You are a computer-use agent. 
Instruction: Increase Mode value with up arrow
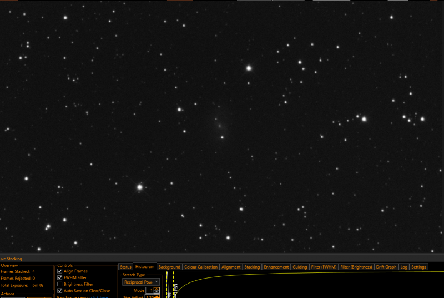coord(157,289)
